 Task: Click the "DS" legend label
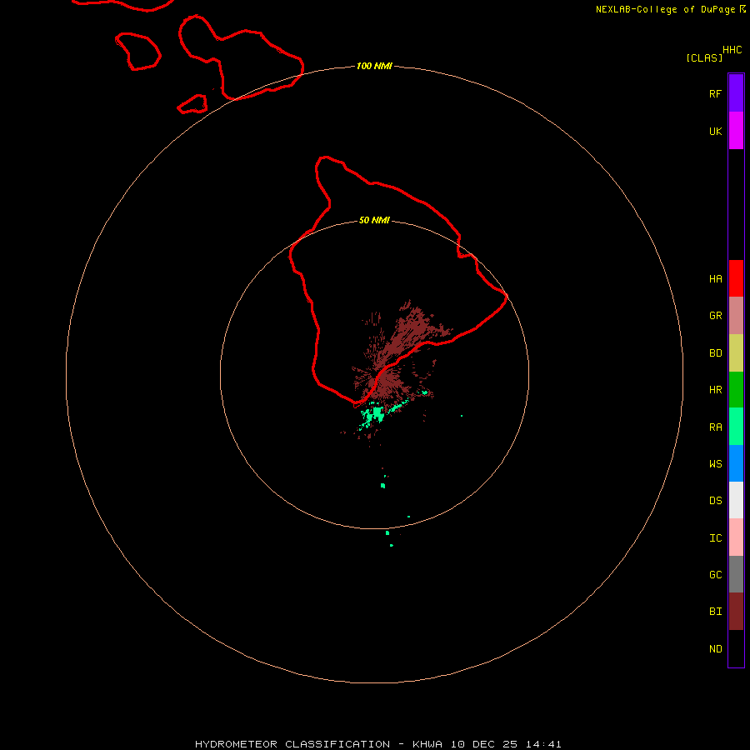[x=715, y=501]
